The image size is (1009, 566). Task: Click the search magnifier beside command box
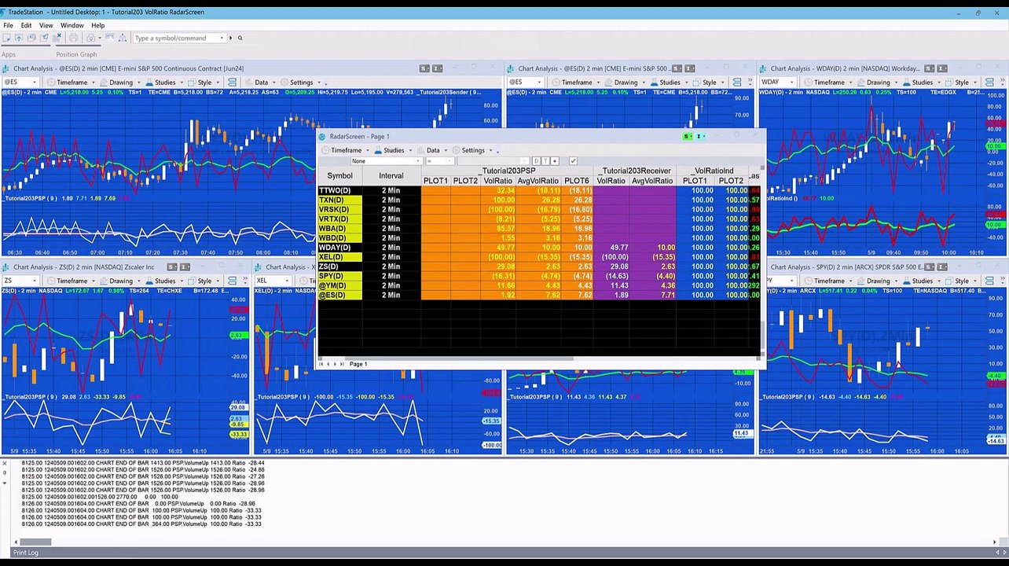(240, 38)
